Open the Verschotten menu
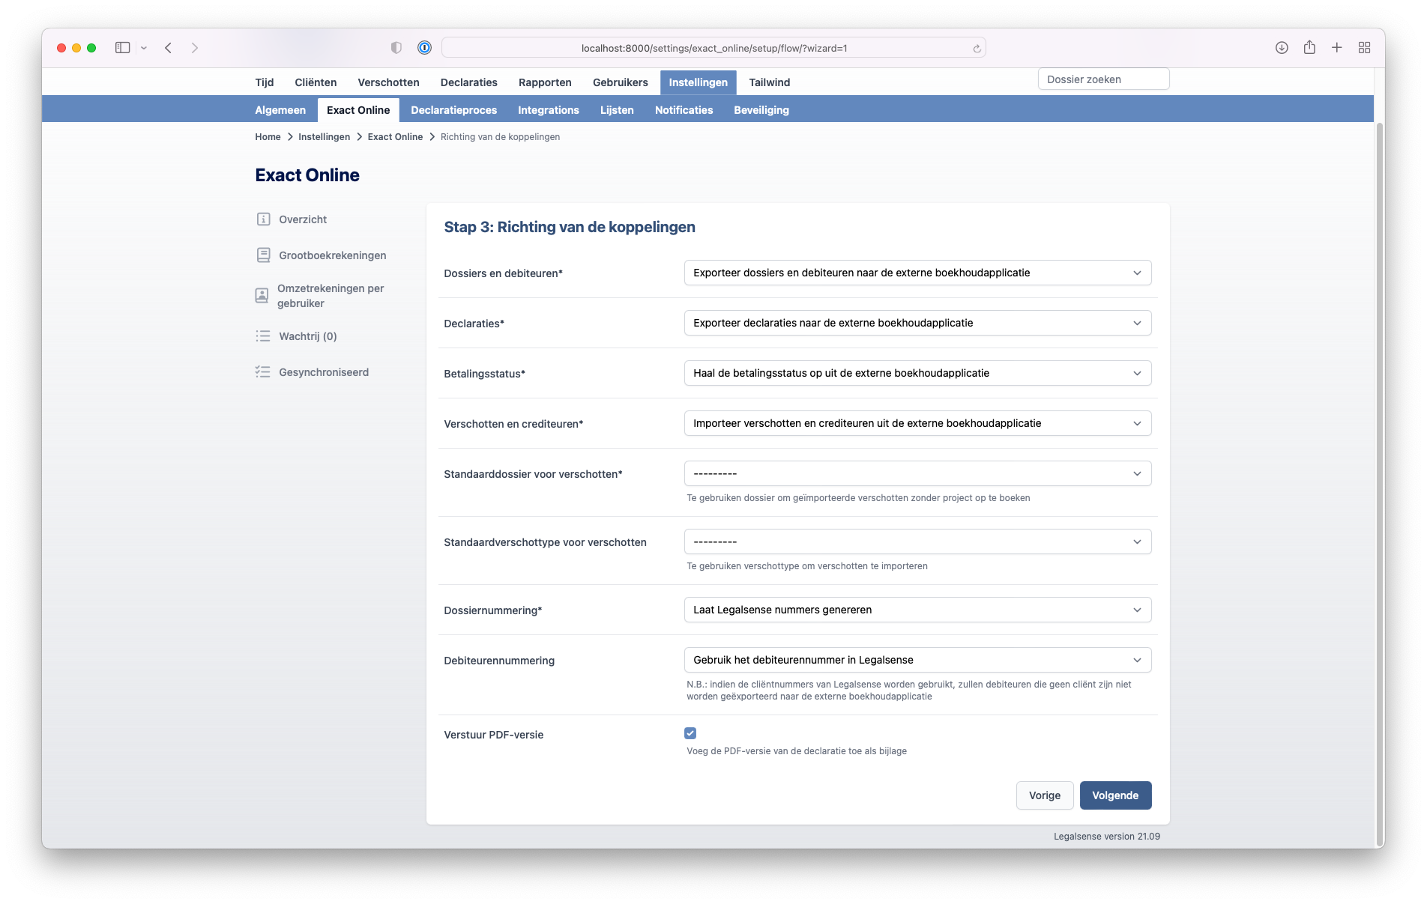 point(388,82)
